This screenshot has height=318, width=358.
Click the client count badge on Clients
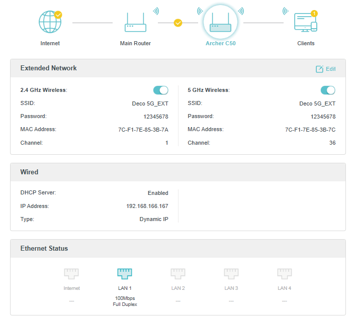[314, 14]
